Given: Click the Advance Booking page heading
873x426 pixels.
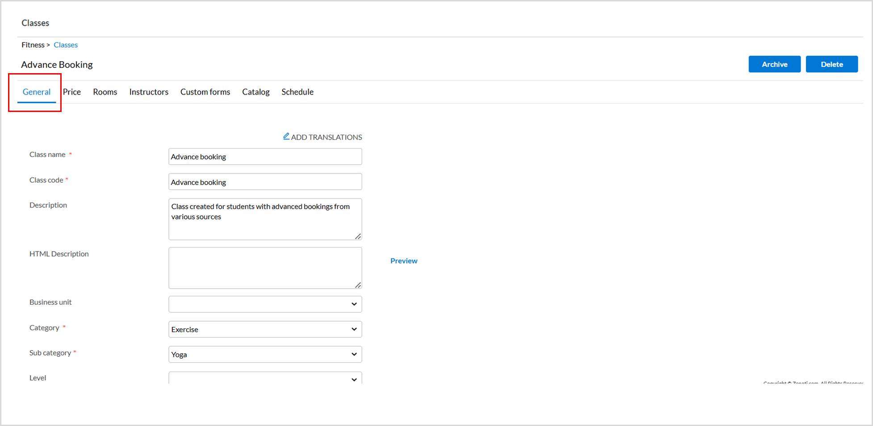Looking at the screenshot, I should [x=57, y=65].
